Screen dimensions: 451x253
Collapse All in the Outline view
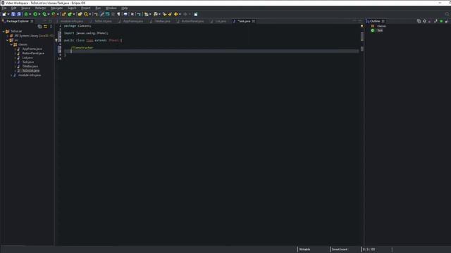coord(419,21)
